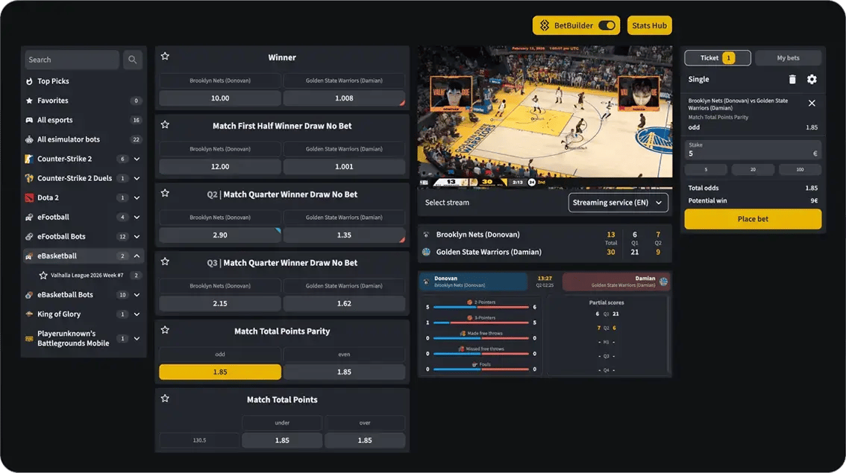Star the Q3 Match Quarter Winner market
Image resolution: width=846 pixels, height=473 pixels.
coord(165,261)
